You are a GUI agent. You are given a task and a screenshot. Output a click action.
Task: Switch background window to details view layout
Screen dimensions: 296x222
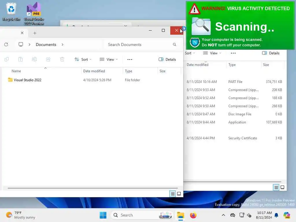point(276,187)
